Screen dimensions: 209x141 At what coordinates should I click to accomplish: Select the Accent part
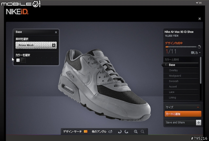[181, 87]
